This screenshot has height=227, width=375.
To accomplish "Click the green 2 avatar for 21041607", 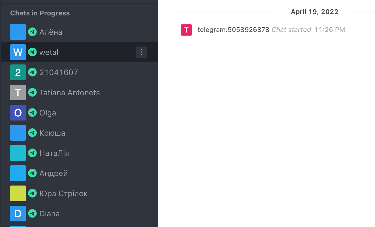I will click(18, 72).
